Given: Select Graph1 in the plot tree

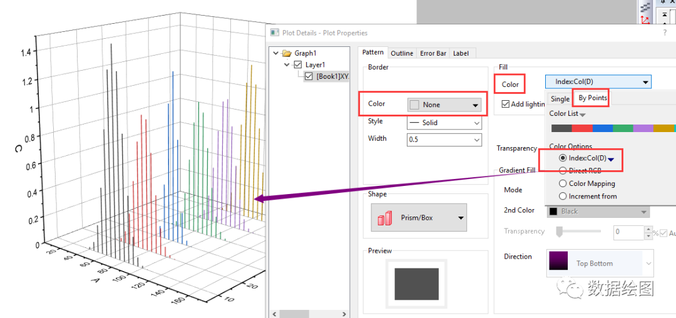Looking at the screenshot, I should 305,53.
